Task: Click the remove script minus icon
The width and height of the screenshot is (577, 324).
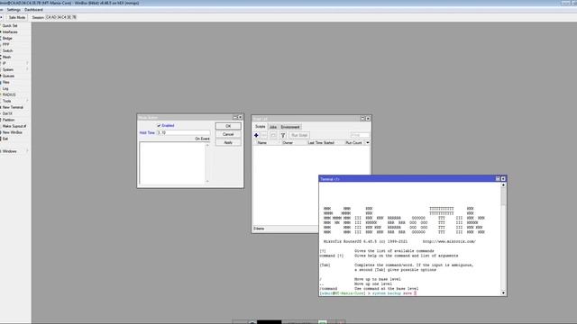Action: point(264,135)
